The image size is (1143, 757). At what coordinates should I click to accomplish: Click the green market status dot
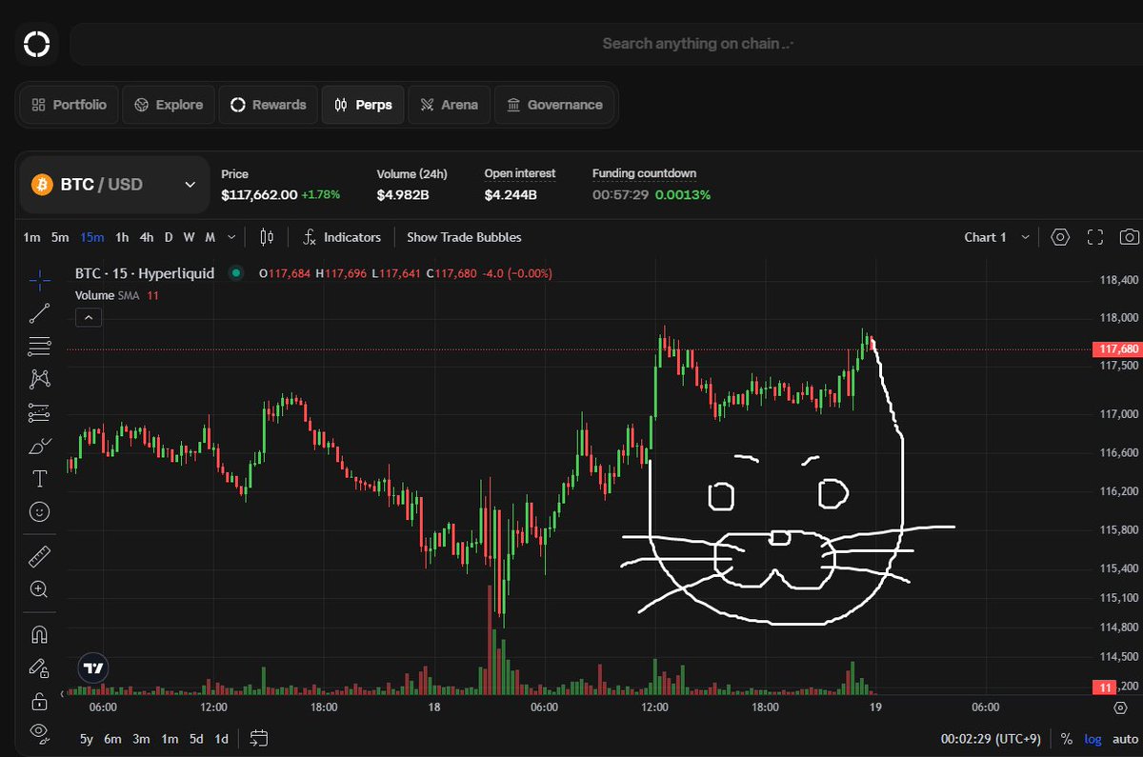(235, 273)
